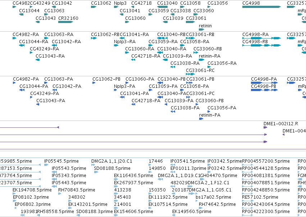This screenshot has height=217, width=306.
Task: Select the long CG4998 gene bar
Action: (x=261, y=7)
